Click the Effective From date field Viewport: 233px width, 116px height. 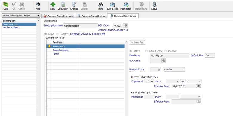(184, 102)
